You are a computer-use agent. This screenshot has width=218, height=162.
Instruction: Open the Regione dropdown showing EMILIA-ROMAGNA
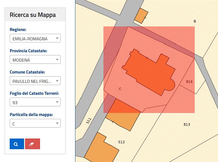[x=35, y=38]
